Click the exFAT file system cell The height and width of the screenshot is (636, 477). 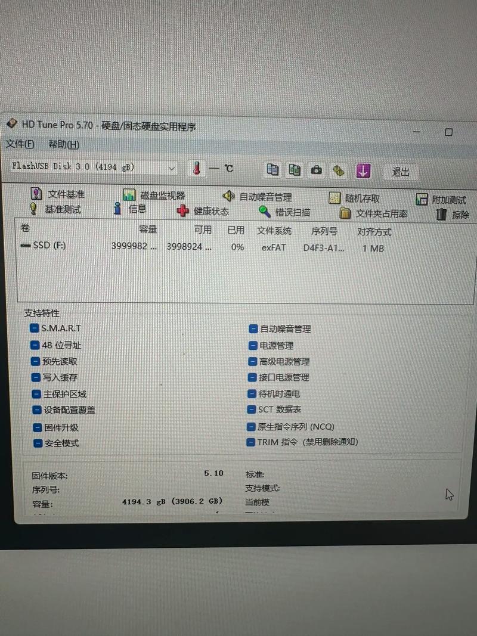pyautogui.click(x=274, y=247)
